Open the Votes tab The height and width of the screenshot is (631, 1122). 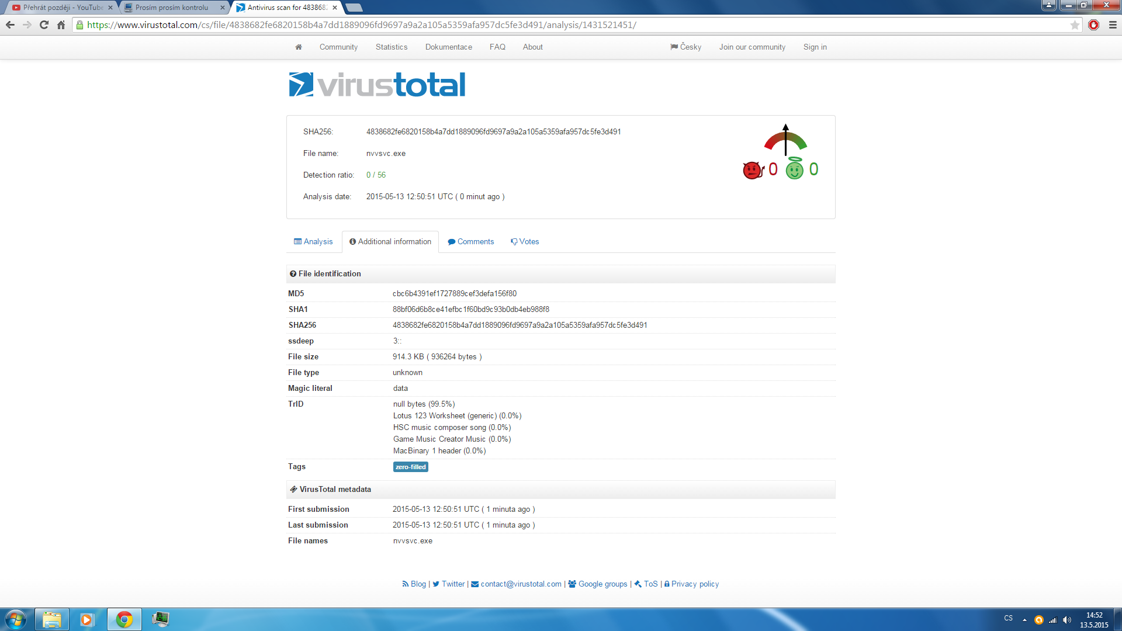pyautogui.click(x=525, y=241)
